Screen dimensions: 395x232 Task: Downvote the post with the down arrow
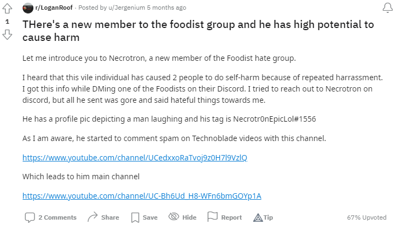pos(8,34)
